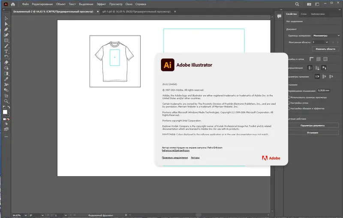343x218 pixels.
Task: Toggle the transparency grid icon
Action: (325, 59)
